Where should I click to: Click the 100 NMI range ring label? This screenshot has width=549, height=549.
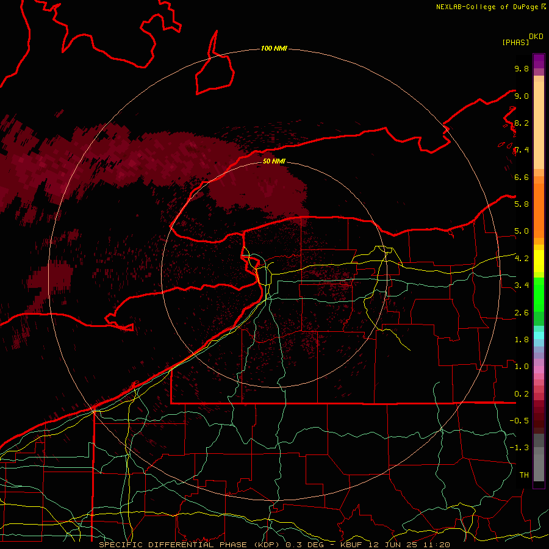(x=274, y=48)
